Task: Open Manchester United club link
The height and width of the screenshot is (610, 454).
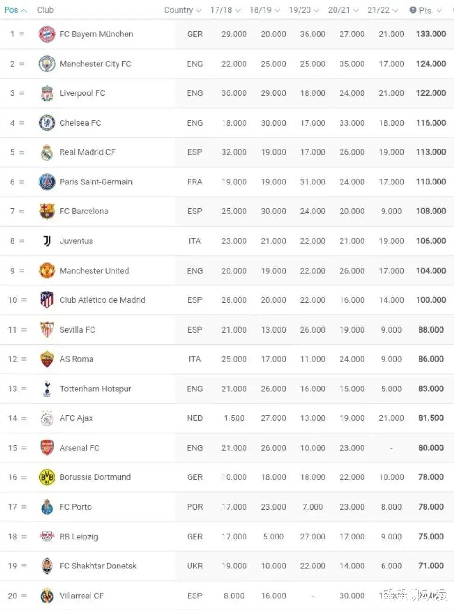Action: (94, 270)
